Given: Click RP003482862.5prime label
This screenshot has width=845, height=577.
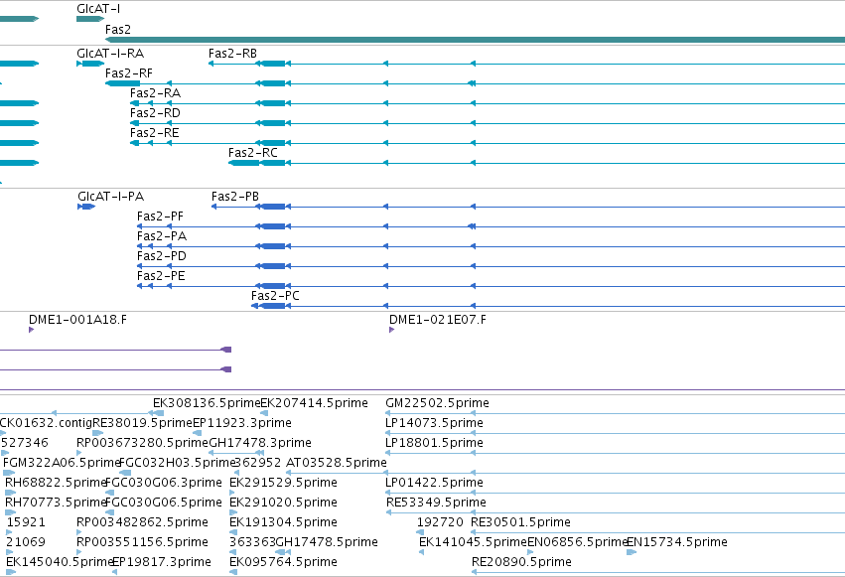Looking at the screenshot, I should tap(142, 522).
